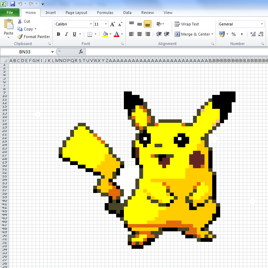This screenshot has width=268, height=268.
Task: Open the Calibri font name dropdown
Action: point(91,24)
